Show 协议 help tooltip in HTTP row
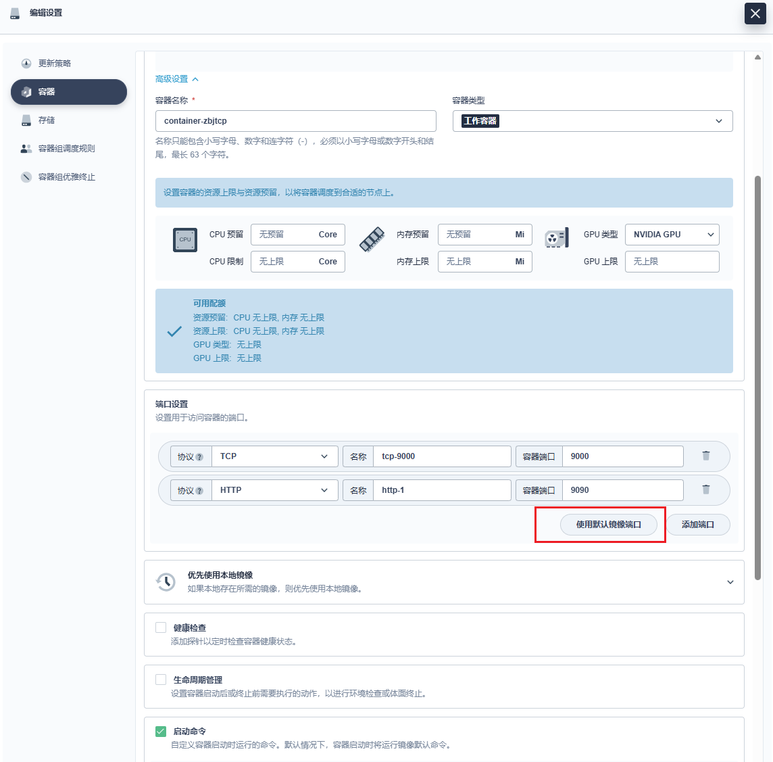773x762 pixels. (199, 491)
